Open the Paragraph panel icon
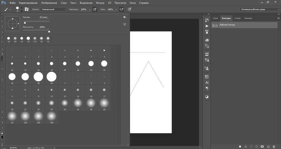The width and height of the screenshot is (281, 149). pos(206,88)
